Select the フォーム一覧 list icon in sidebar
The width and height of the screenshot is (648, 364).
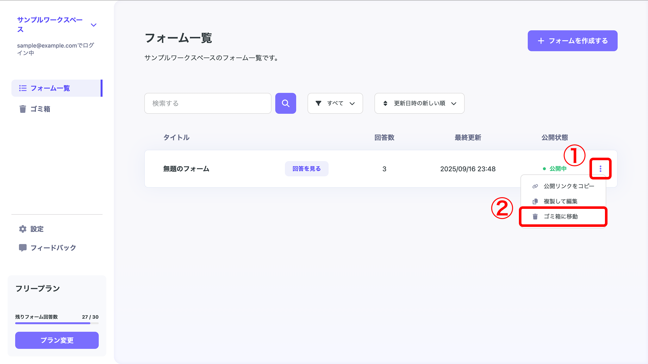pos(23,88)
